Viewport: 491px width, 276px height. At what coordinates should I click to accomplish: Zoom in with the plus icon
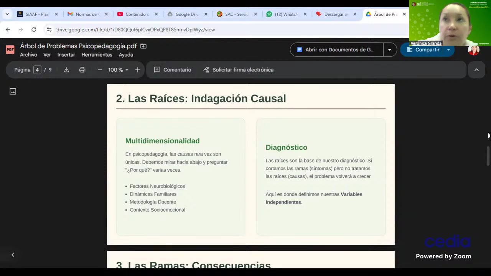(x=137, y=70)
